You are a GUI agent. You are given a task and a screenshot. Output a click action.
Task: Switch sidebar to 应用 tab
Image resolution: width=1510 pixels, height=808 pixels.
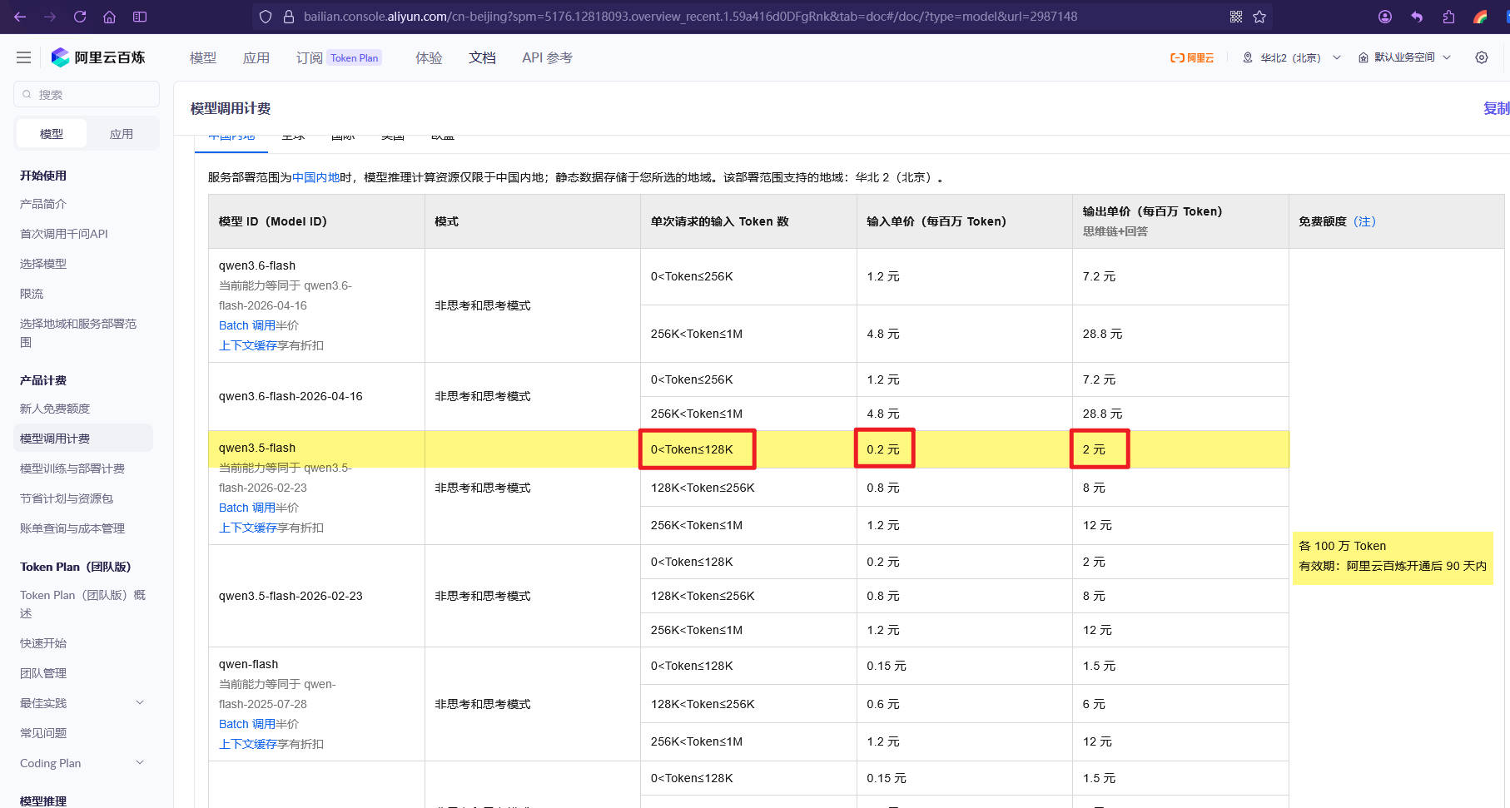click(x=122, y=134)
